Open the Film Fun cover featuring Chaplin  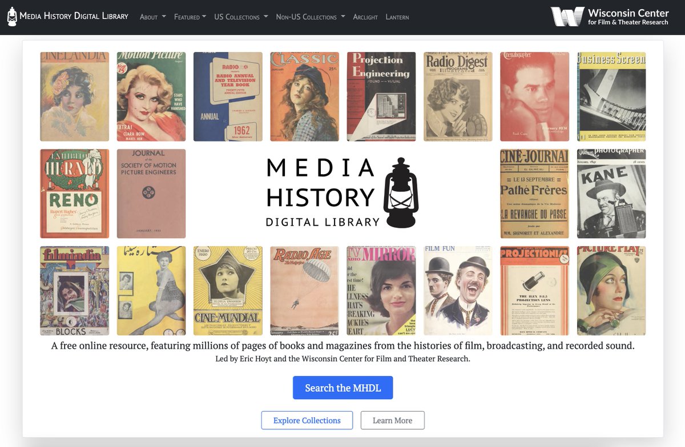458,290
